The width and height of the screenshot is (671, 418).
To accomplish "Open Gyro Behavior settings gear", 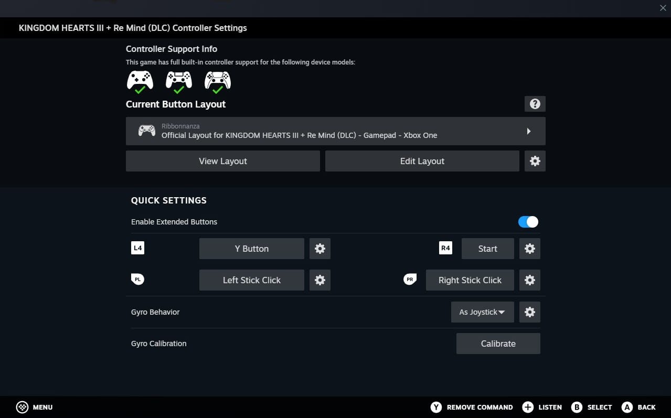I will tap(529, 312).
